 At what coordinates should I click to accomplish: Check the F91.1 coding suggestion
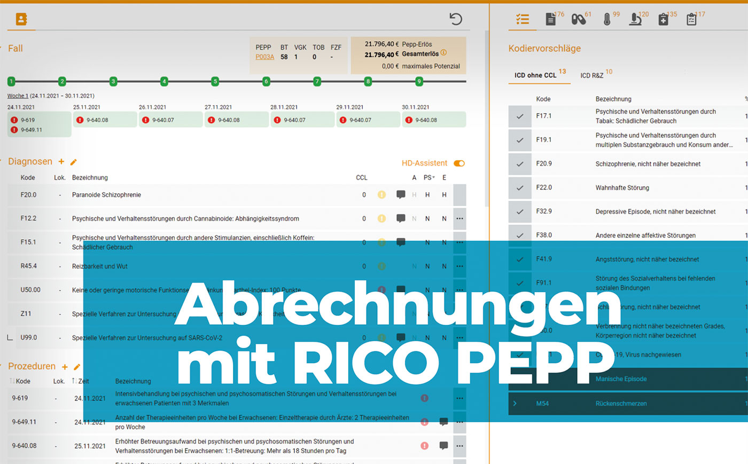click(x=520, y=283)
